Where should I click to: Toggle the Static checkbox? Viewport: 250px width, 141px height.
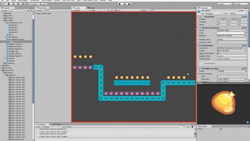238,11
